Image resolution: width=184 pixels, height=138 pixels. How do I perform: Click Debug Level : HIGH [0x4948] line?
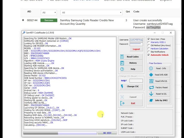pos(39,93)
